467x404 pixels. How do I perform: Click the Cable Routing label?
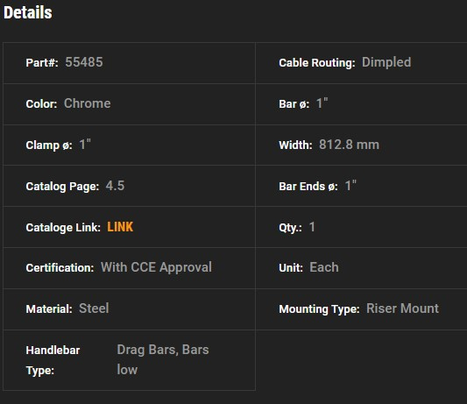point(317,63)
